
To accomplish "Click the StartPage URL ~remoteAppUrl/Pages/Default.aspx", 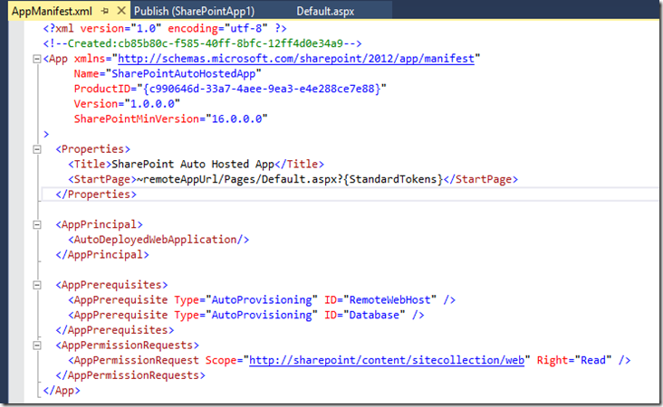I will (237, 179).
